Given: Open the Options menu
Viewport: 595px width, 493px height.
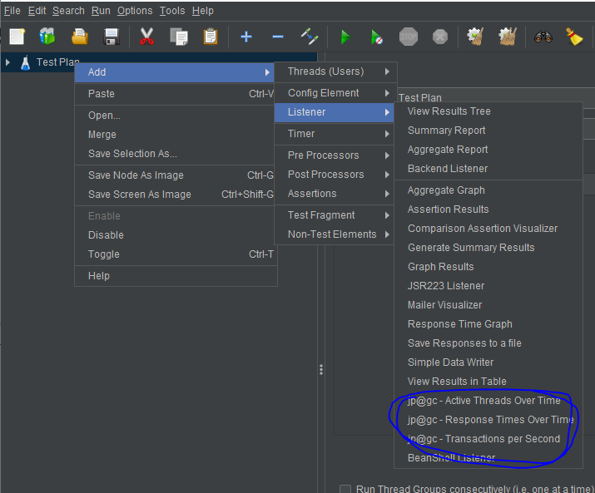Looking at the screenshot, I should point(135,11).
